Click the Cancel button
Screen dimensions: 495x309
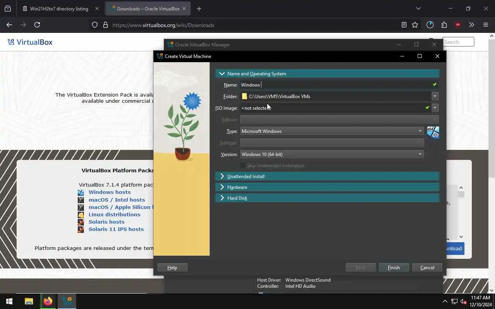[427, 267]
